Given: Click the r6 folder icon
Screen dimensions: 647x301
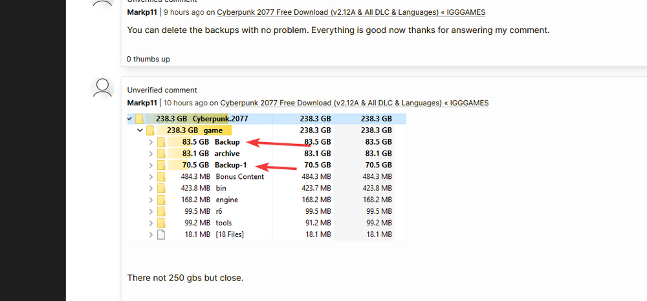Looking at the screenshot, I should pyautogui.click(x=161, y=211).
